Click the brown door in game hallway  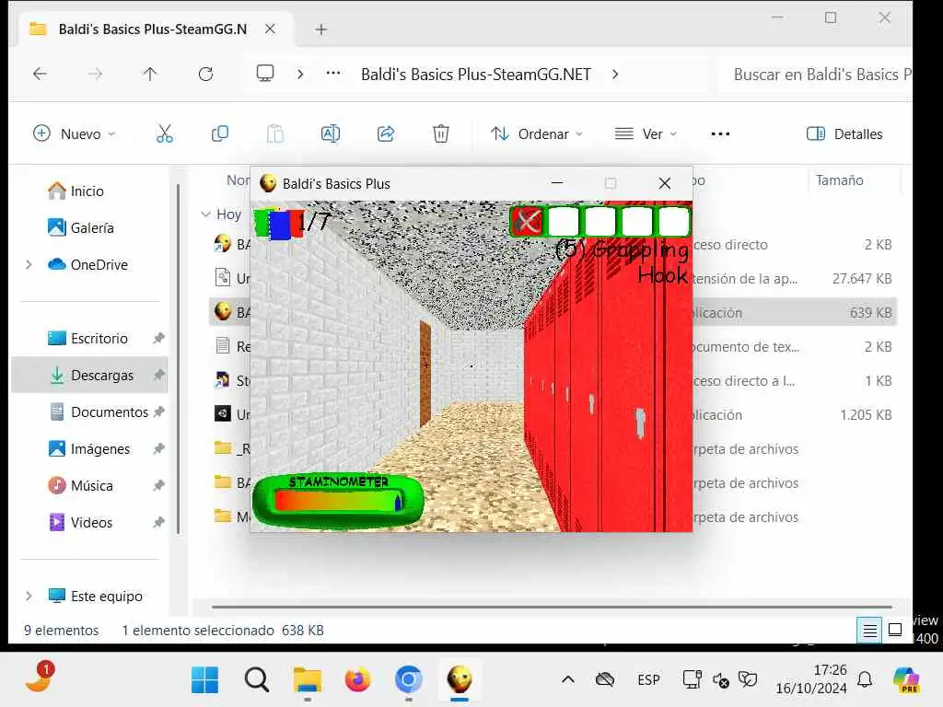coord(425,373)
